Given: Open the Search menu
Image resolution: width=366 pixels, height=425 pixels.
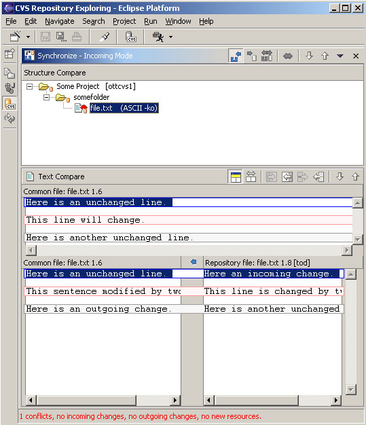Looking at the screenshot, I should click(x=94, y=21).
